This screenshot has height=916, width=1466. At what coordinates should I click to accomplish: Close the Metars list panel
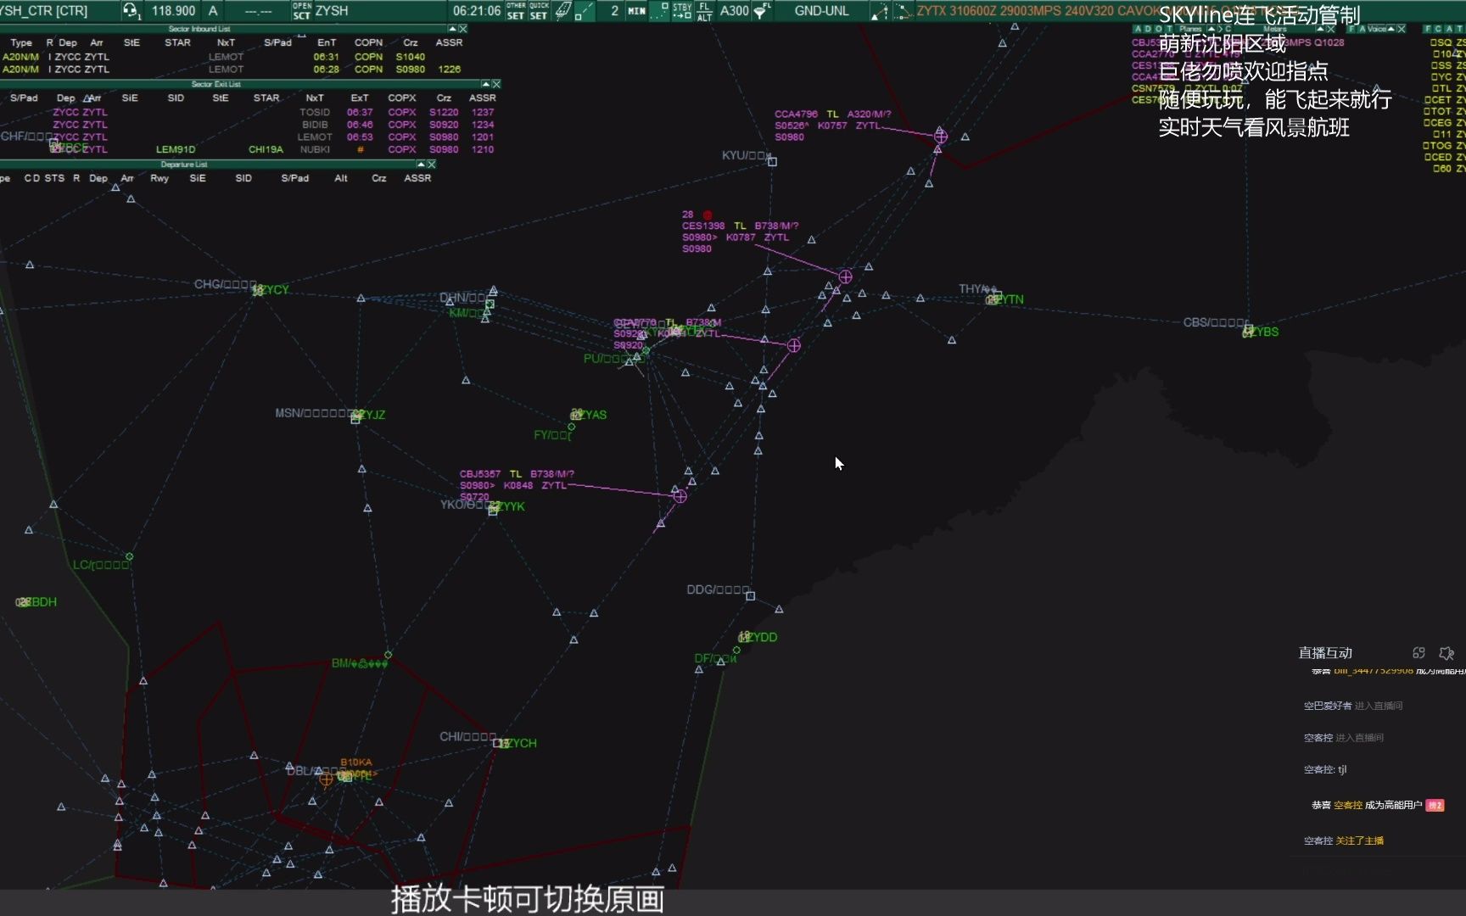point(1331,29)
